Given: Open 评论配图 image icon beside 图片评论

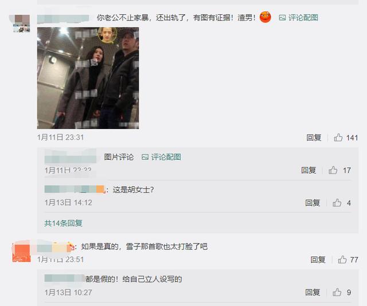Looking at the screenshot, I should (x=145, y=157).
